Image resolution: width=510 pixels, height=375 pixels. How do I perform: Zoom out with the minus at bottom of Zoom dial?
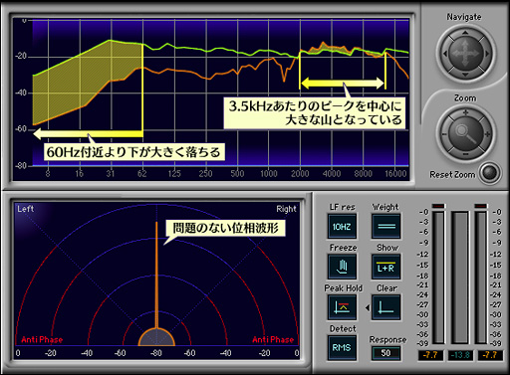[465, 154]
